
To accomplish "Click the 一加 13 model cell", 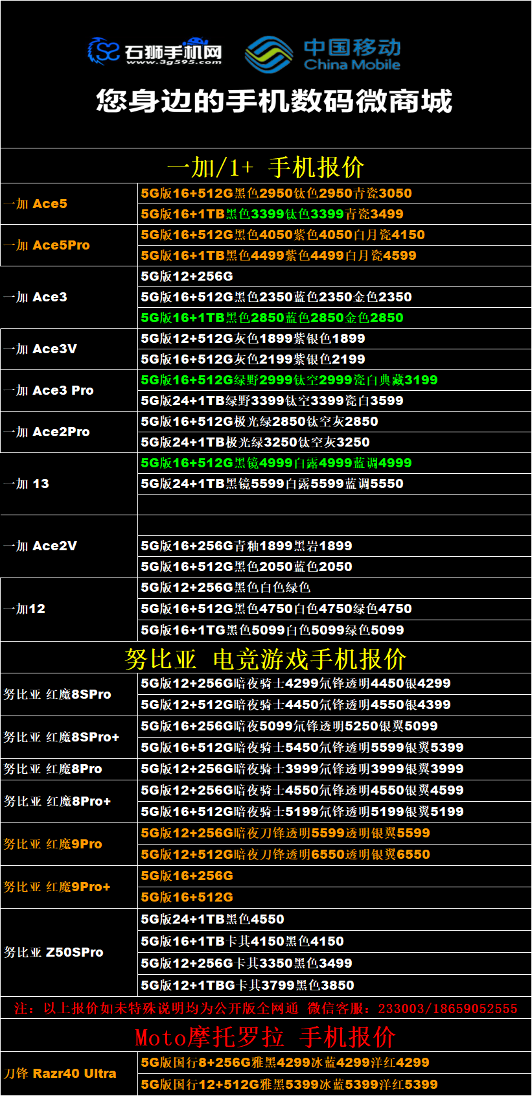I will [69, 484].
